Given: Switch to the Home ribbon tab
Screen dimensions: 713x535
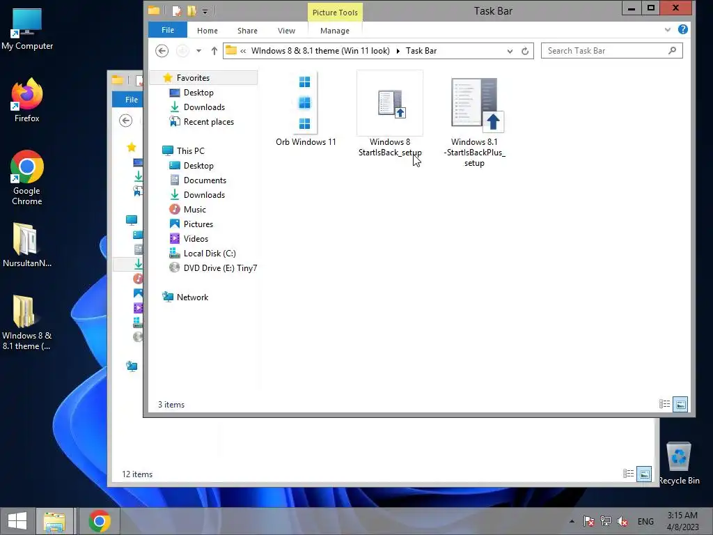Looking at the screenshot, I should click(207, 31).
